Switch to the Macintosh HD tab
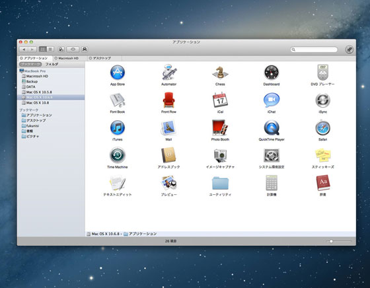Screen dimensions: 370x288 (x=69, y=58)
